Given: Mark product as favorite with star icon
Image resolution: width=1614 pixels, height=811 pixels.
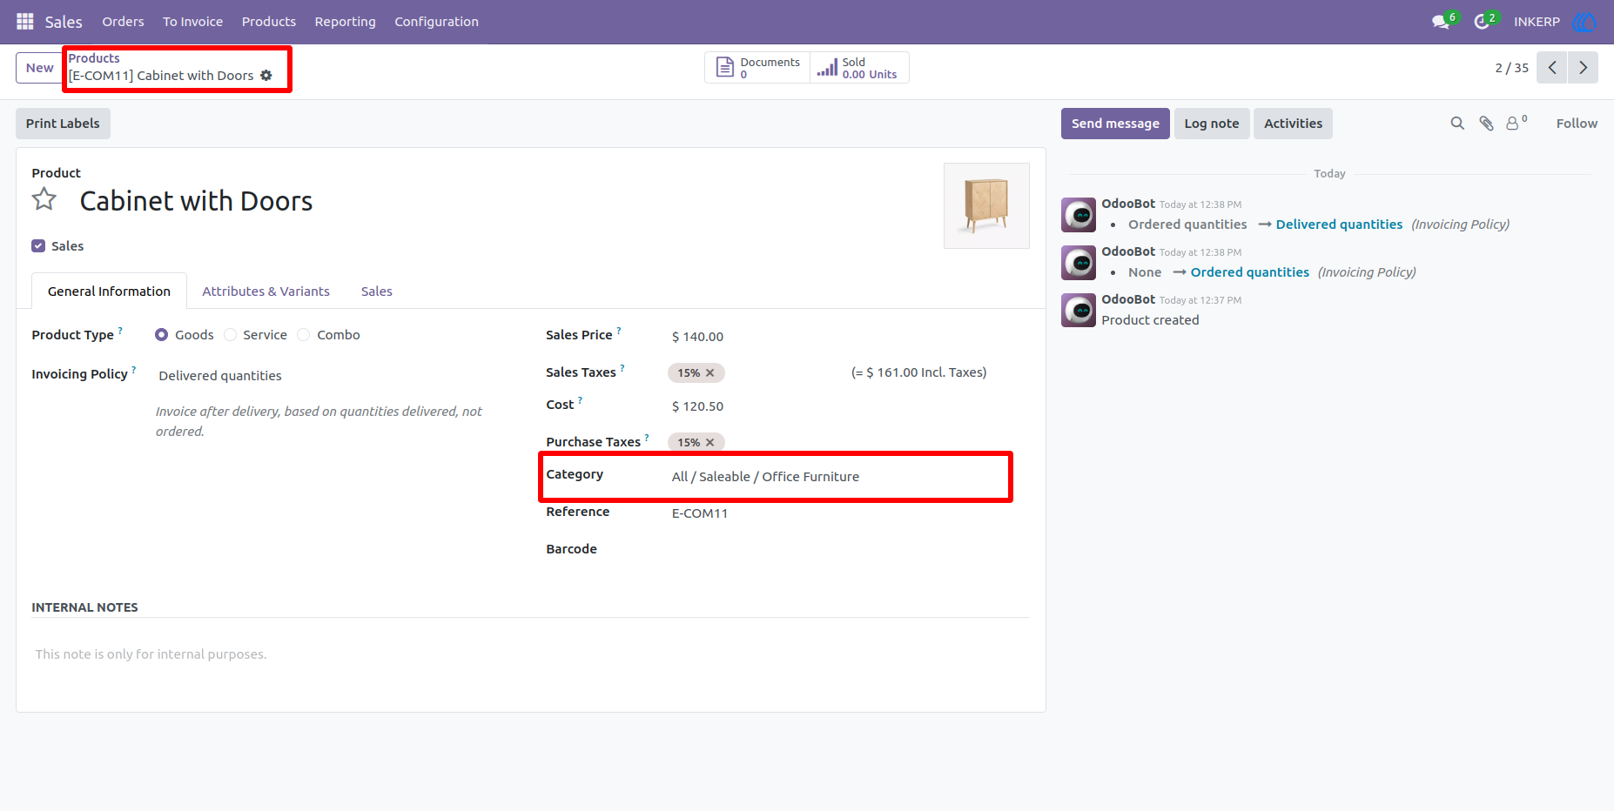Looking at the screenshot, I should point(44,199).
